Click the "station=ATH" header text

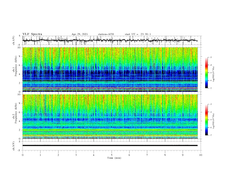[x=106, y=34]
